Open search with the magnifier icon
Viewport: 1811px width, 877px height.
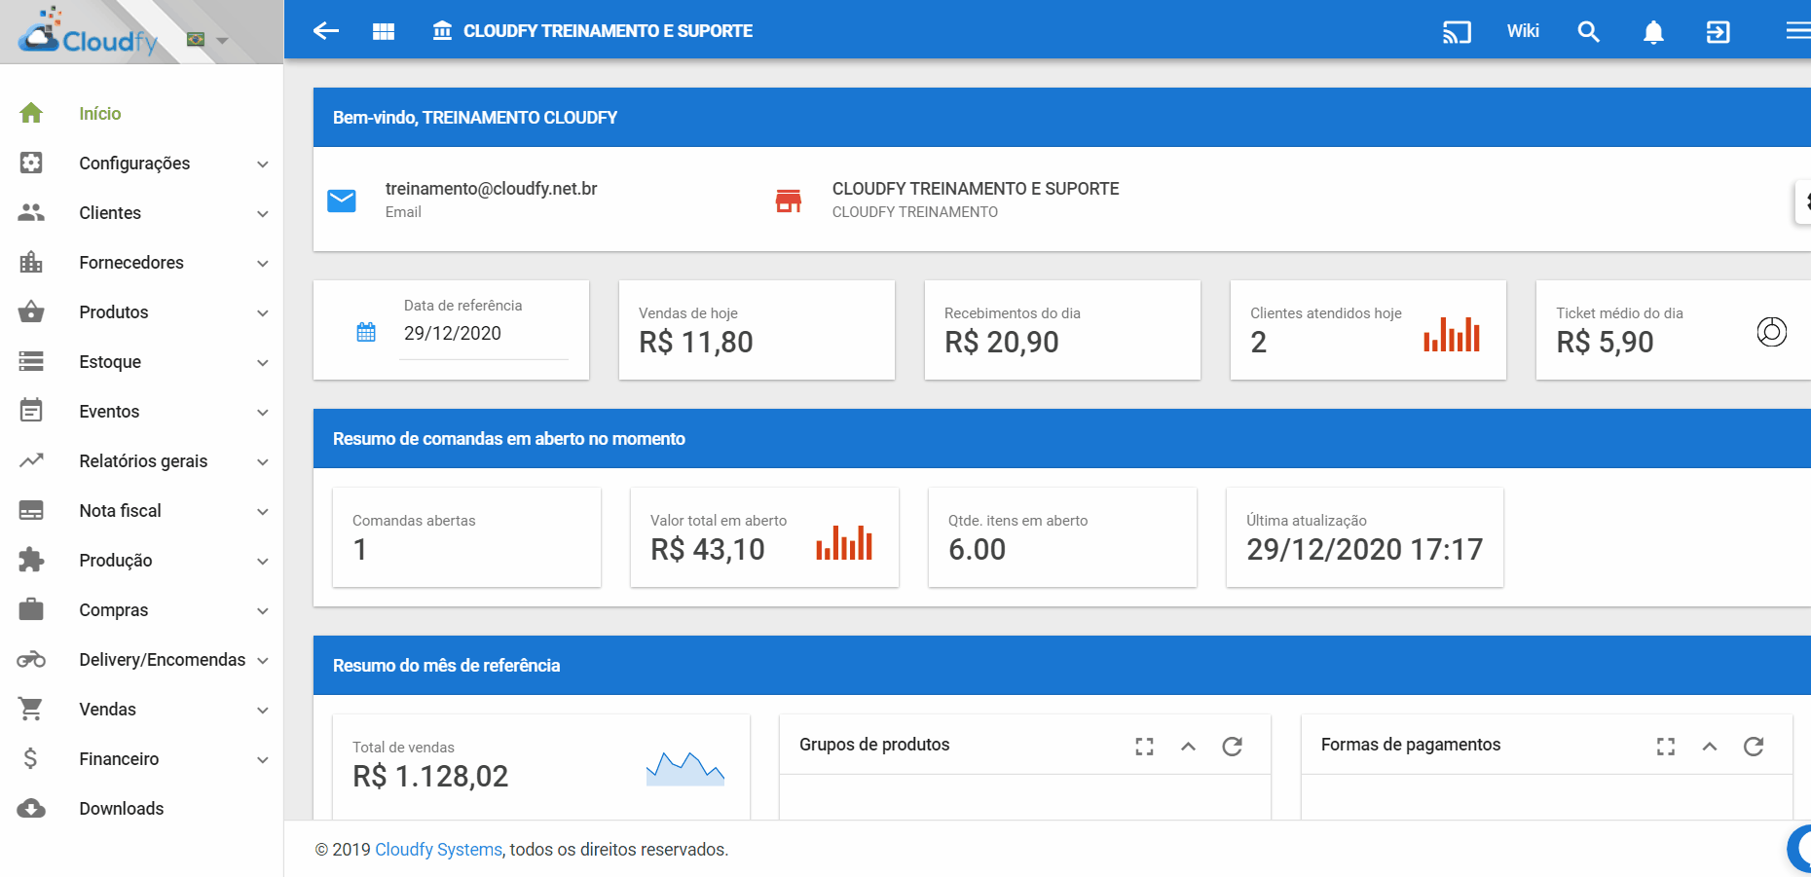pyautogui.click(x=1588, y=32)
